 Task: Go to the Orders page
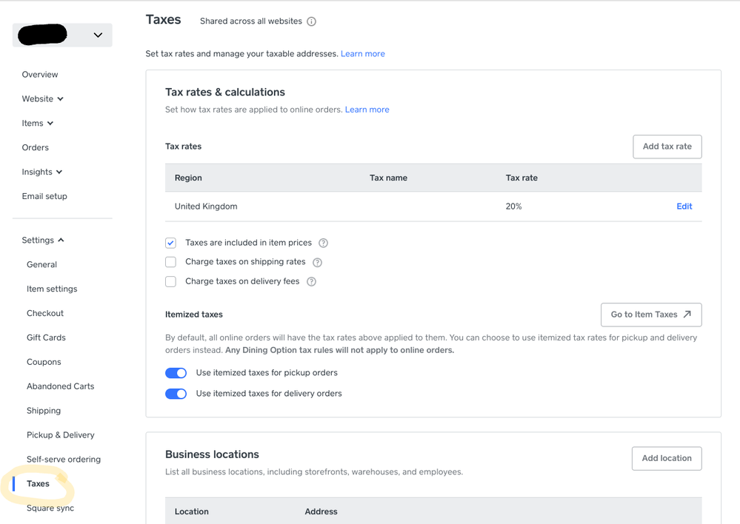click(x=36, y=147)
